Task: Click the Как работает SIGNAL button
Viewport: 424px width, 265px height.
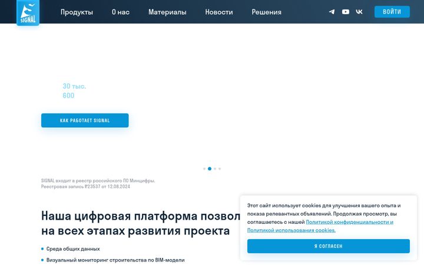Action: point(85,120)
